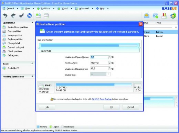Open the Cluster size dropdown
The height and width of the screenshot is (133, 179).
pyautogui.click(x=108, y=74)
